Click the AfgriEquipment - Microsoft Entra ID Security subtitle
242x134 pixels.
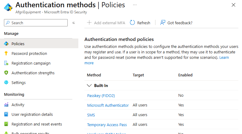[51, 12]
